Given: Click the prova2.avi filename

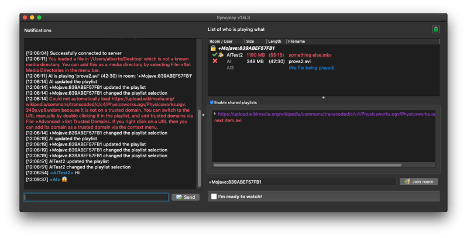Looking at the screenshot, I should [300, 61].
